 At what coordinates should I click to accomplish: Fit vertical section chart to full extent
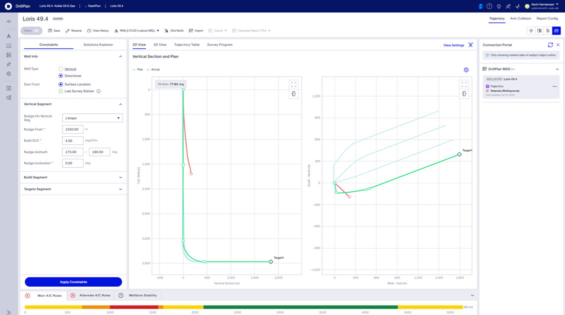click(x=293, y=84)
